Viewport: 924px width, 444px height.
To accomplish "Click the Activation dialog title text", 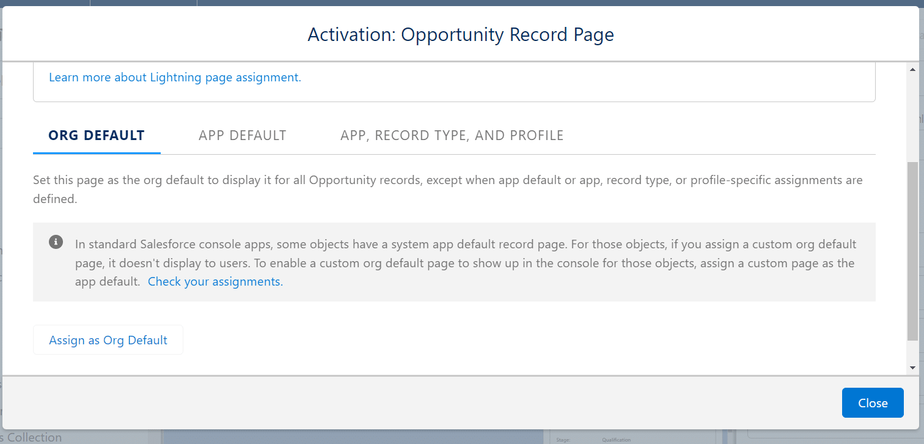I will click(460, 34).
